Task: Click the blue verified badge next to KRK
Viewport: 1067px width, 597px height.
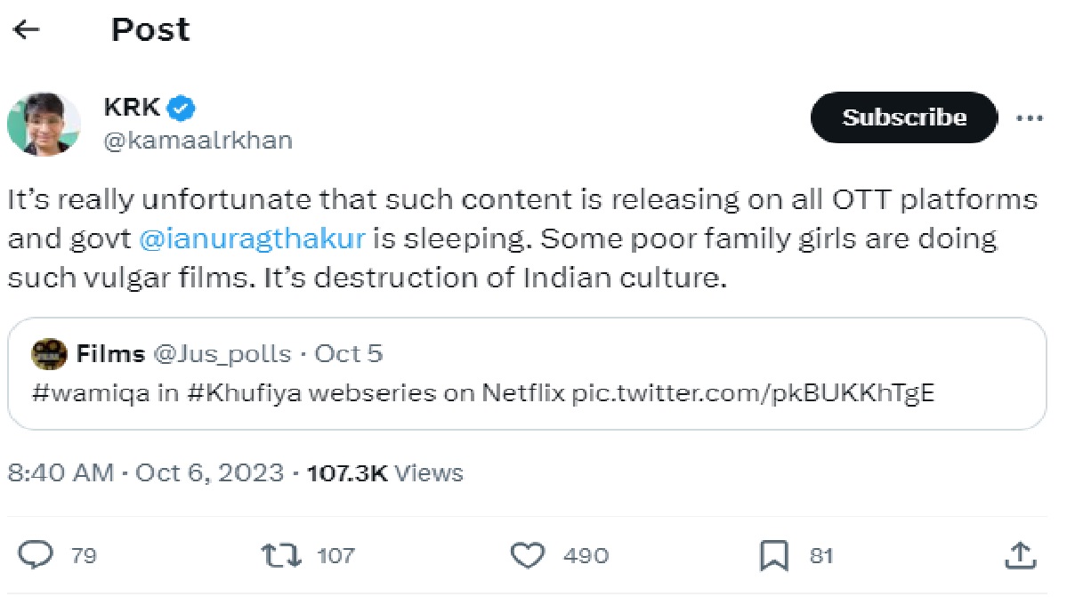Action: coord(181,109)
